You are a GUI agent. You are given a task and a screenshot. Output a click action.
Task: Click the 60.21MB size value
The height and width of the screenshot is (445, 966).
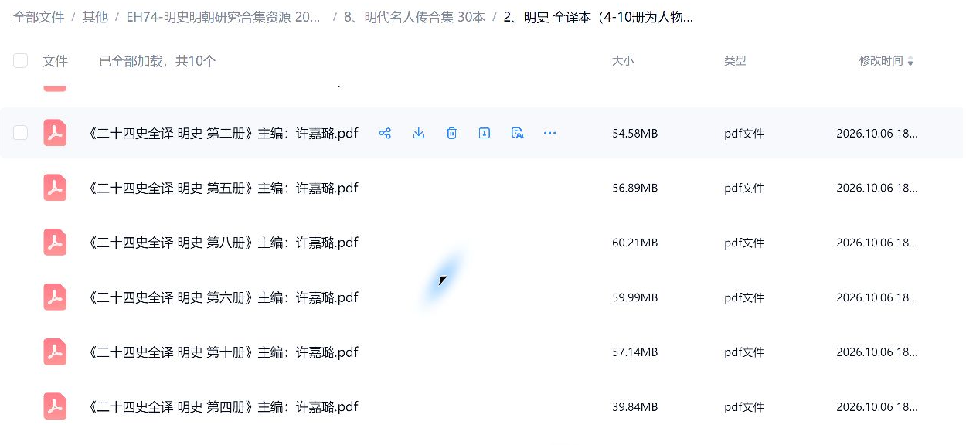(x=634, y=243)
